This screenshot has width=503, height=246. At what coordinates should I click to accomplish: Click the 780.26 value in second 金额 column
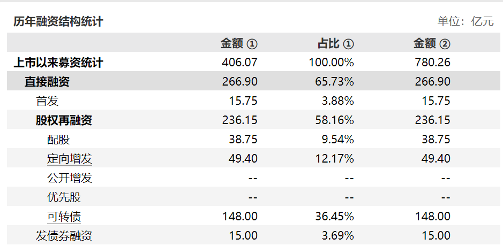tap(432, 62)
